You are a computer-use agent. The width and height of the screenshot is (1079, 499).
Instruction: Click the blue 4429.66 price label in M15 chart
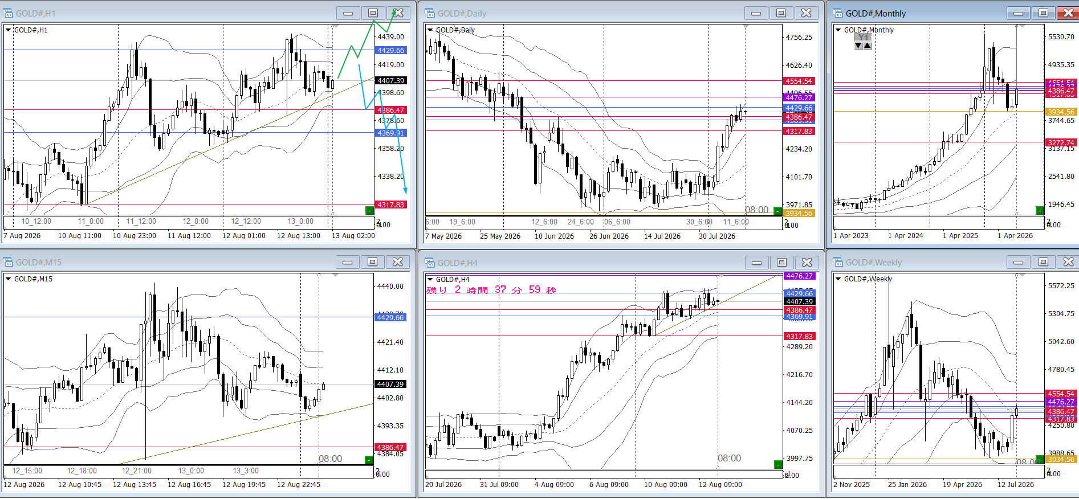tap(391, 317)
